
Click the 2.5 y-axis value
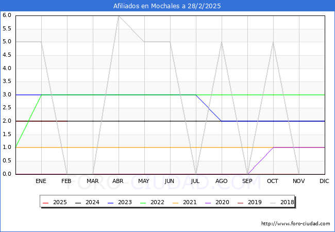click(7, 107)
